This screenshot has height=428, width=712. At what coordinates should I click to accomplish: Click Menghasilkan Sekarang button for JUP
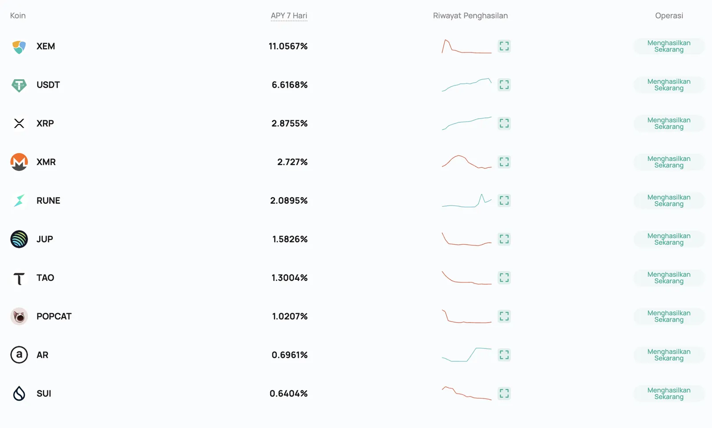click(x=669, y=239)
